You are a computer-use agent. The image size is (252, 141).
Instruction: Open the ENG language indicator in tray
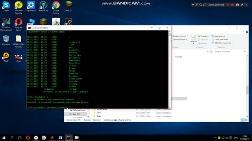(x=236, y=137)
